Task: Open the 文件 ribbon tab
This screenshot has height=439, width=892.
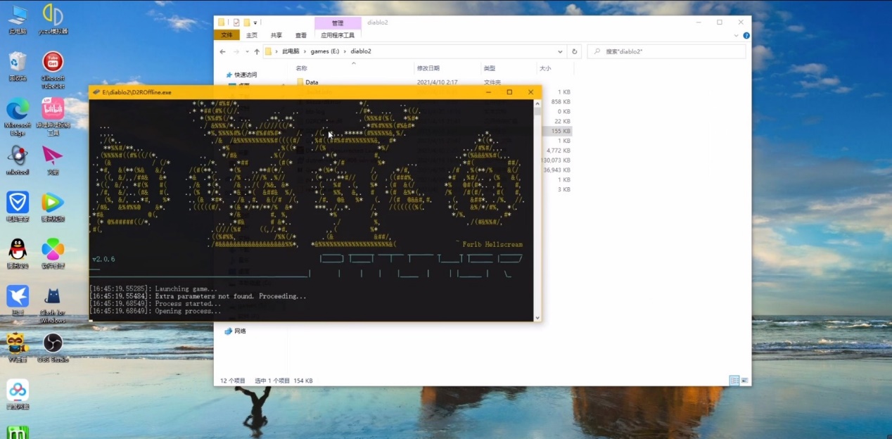Action: coord(227,35)
